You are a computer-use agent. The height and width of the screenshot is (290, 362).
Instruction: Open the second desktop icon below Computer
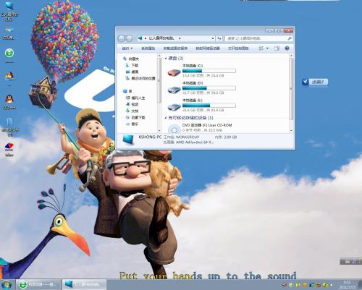(9, 30)
